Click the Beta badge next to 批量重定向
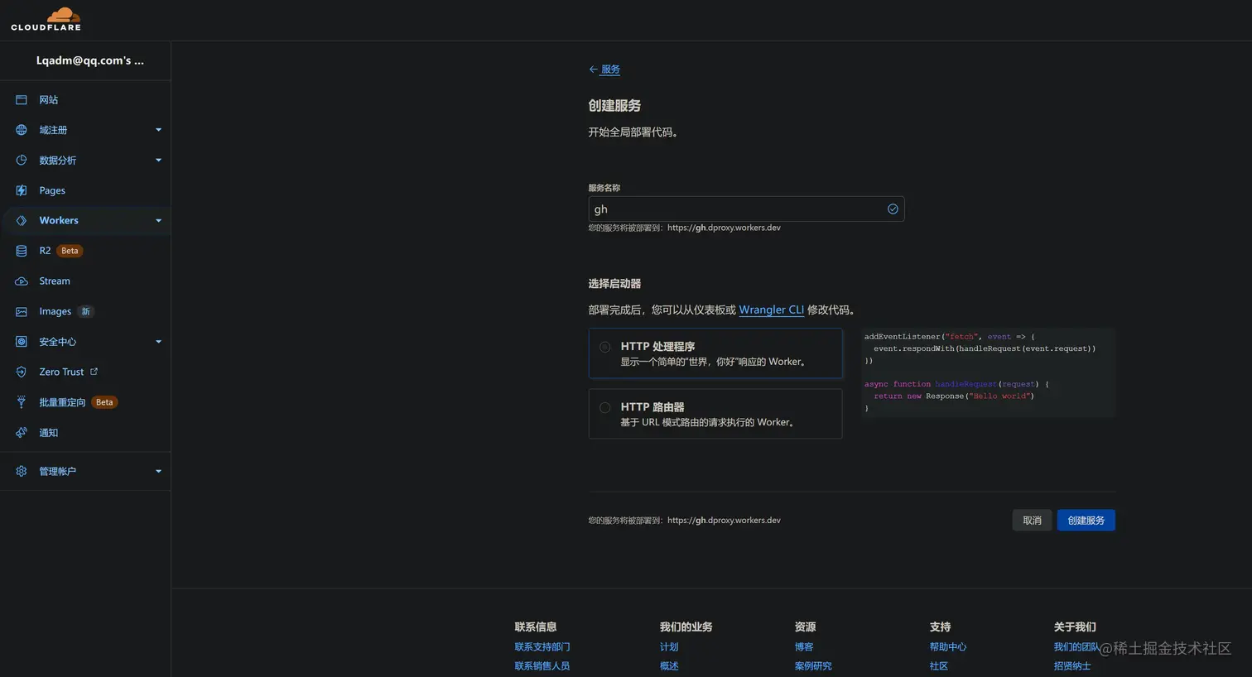 [104, 402]
